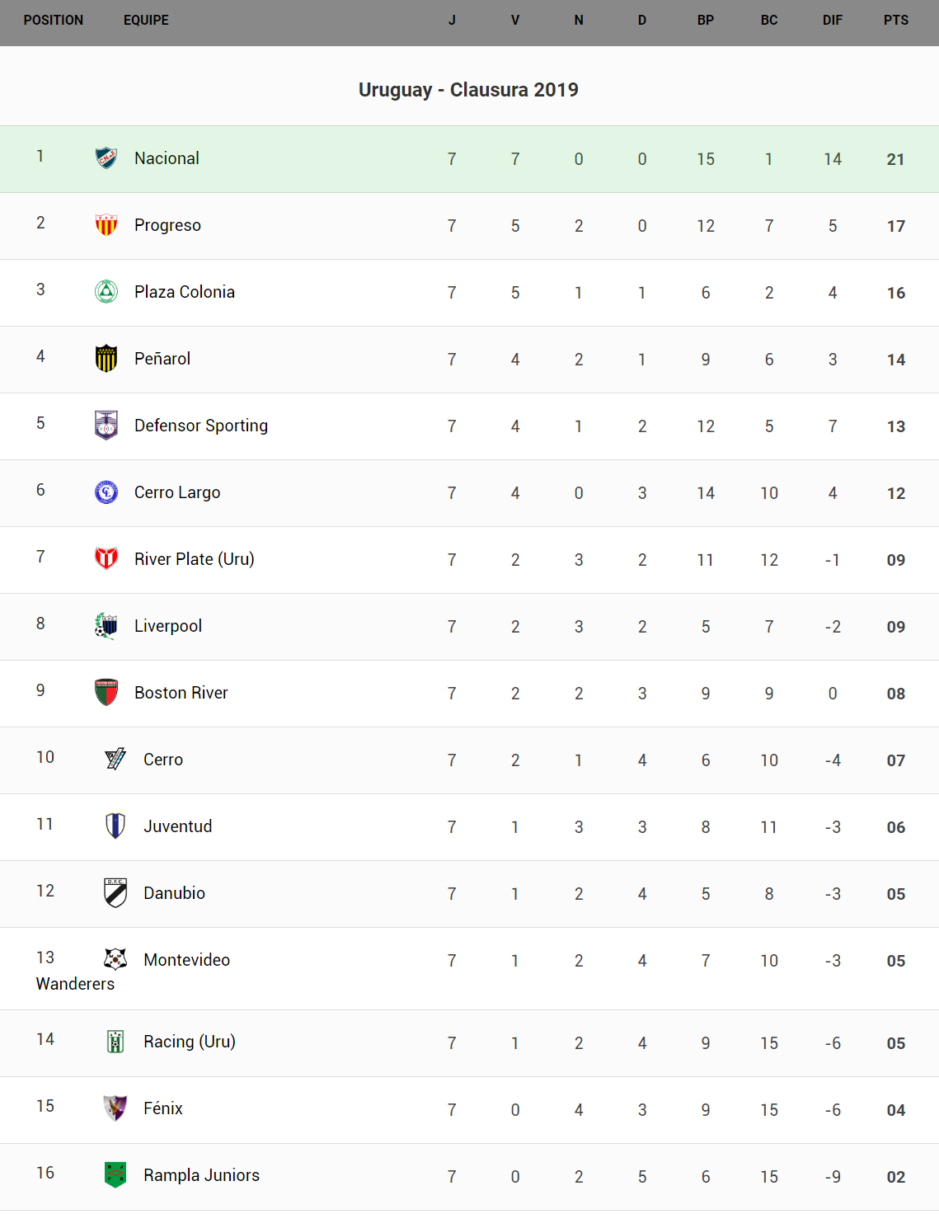Viewport: 939px width, 1214px height.
Task: Select the Plaza Colonia green crest
Action: click(x=106, y=291)
